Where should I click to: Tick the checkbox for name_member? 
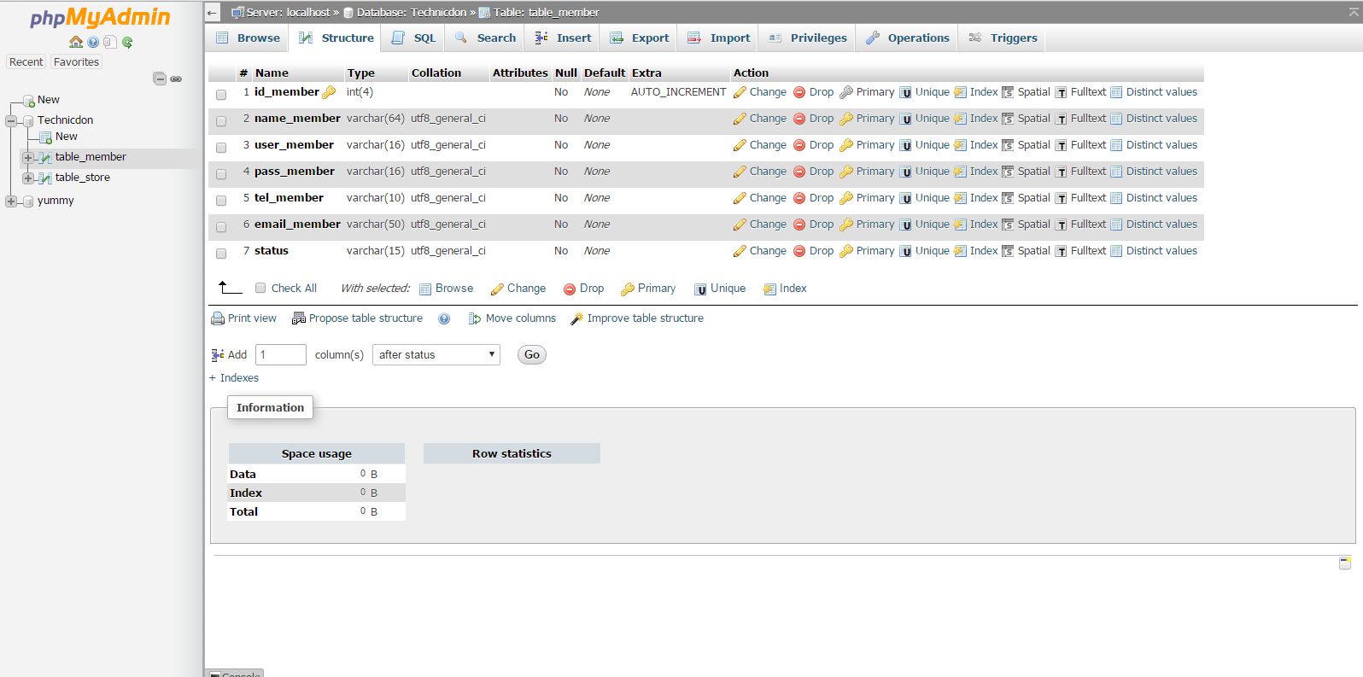[x=221, y=121]
